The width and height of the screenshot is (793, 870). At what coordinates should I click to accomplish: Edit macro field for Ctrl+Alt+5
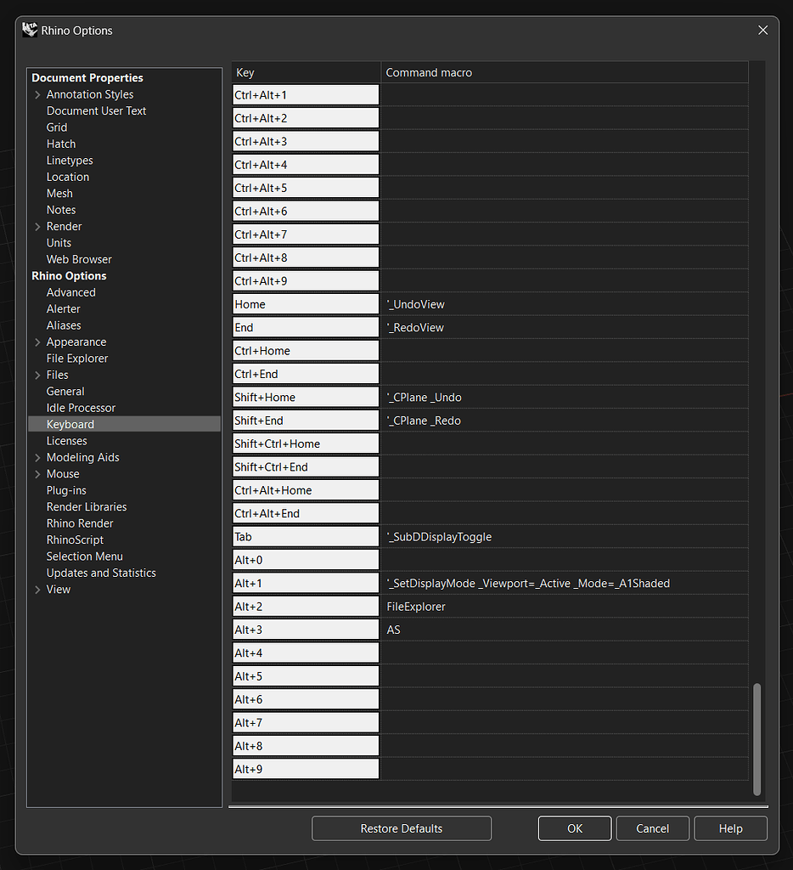pos(565,188)
